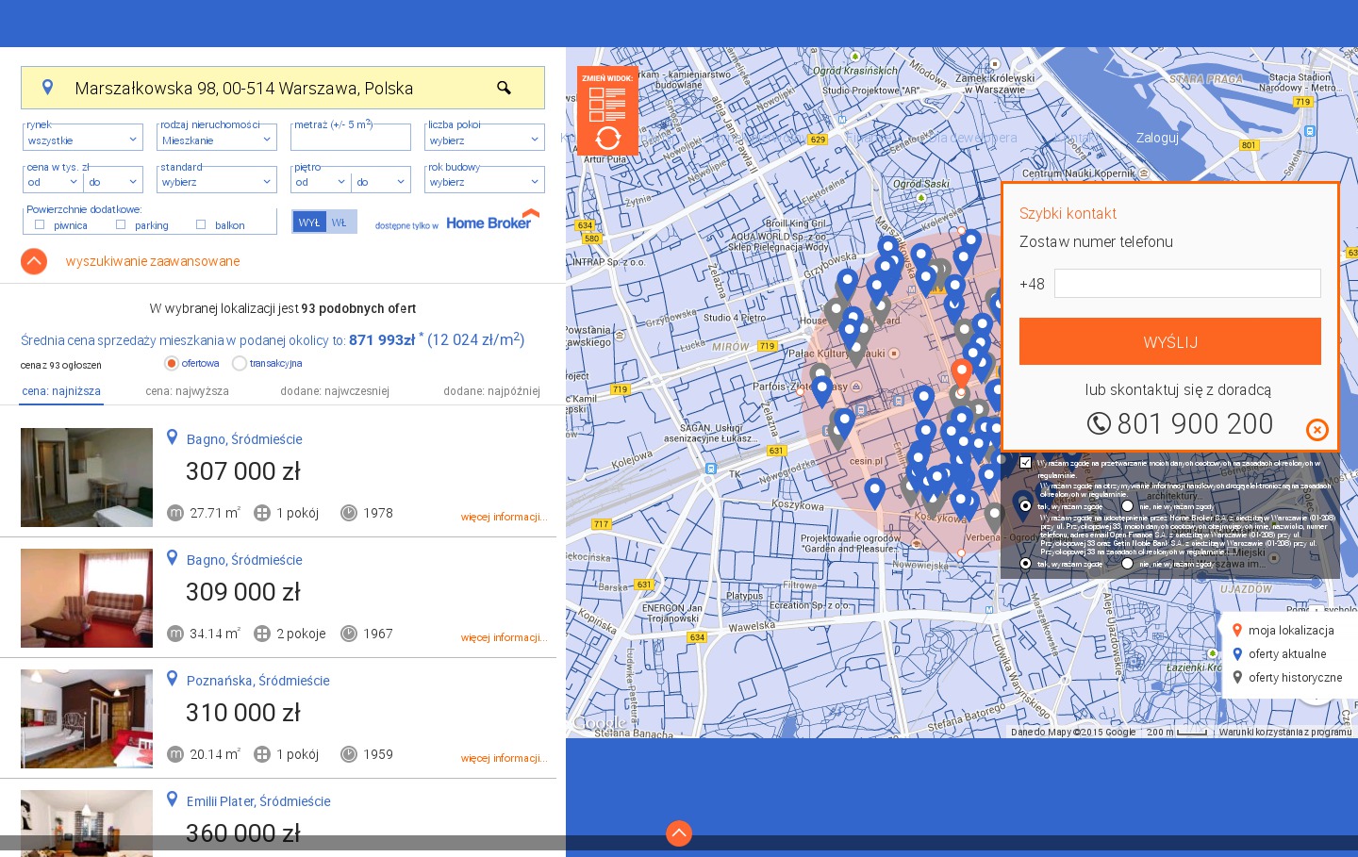1358x857 pixels.
Task: Sort by 'cena: najwyższa' tab
Action: pyautogui.click(x=187, y=391)
